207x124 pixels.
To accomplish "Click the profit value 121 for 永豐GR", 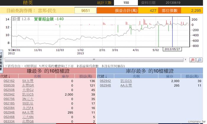I will click(92, 85).
